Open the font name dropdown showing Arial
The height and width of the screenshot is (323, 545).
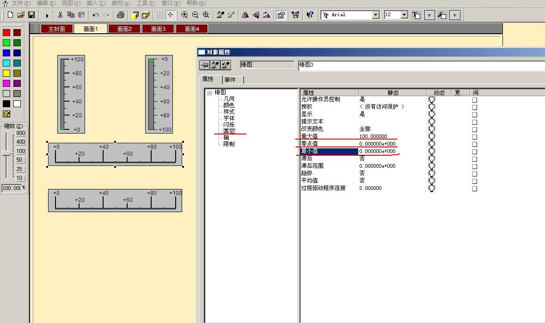[377, 14]
